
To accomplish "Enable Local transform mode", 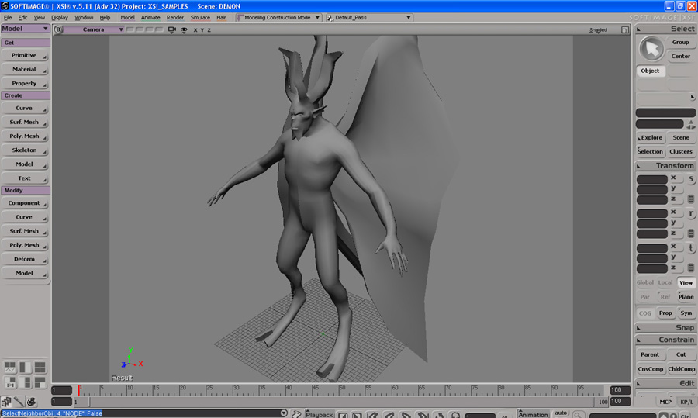I will click(665, 282).
